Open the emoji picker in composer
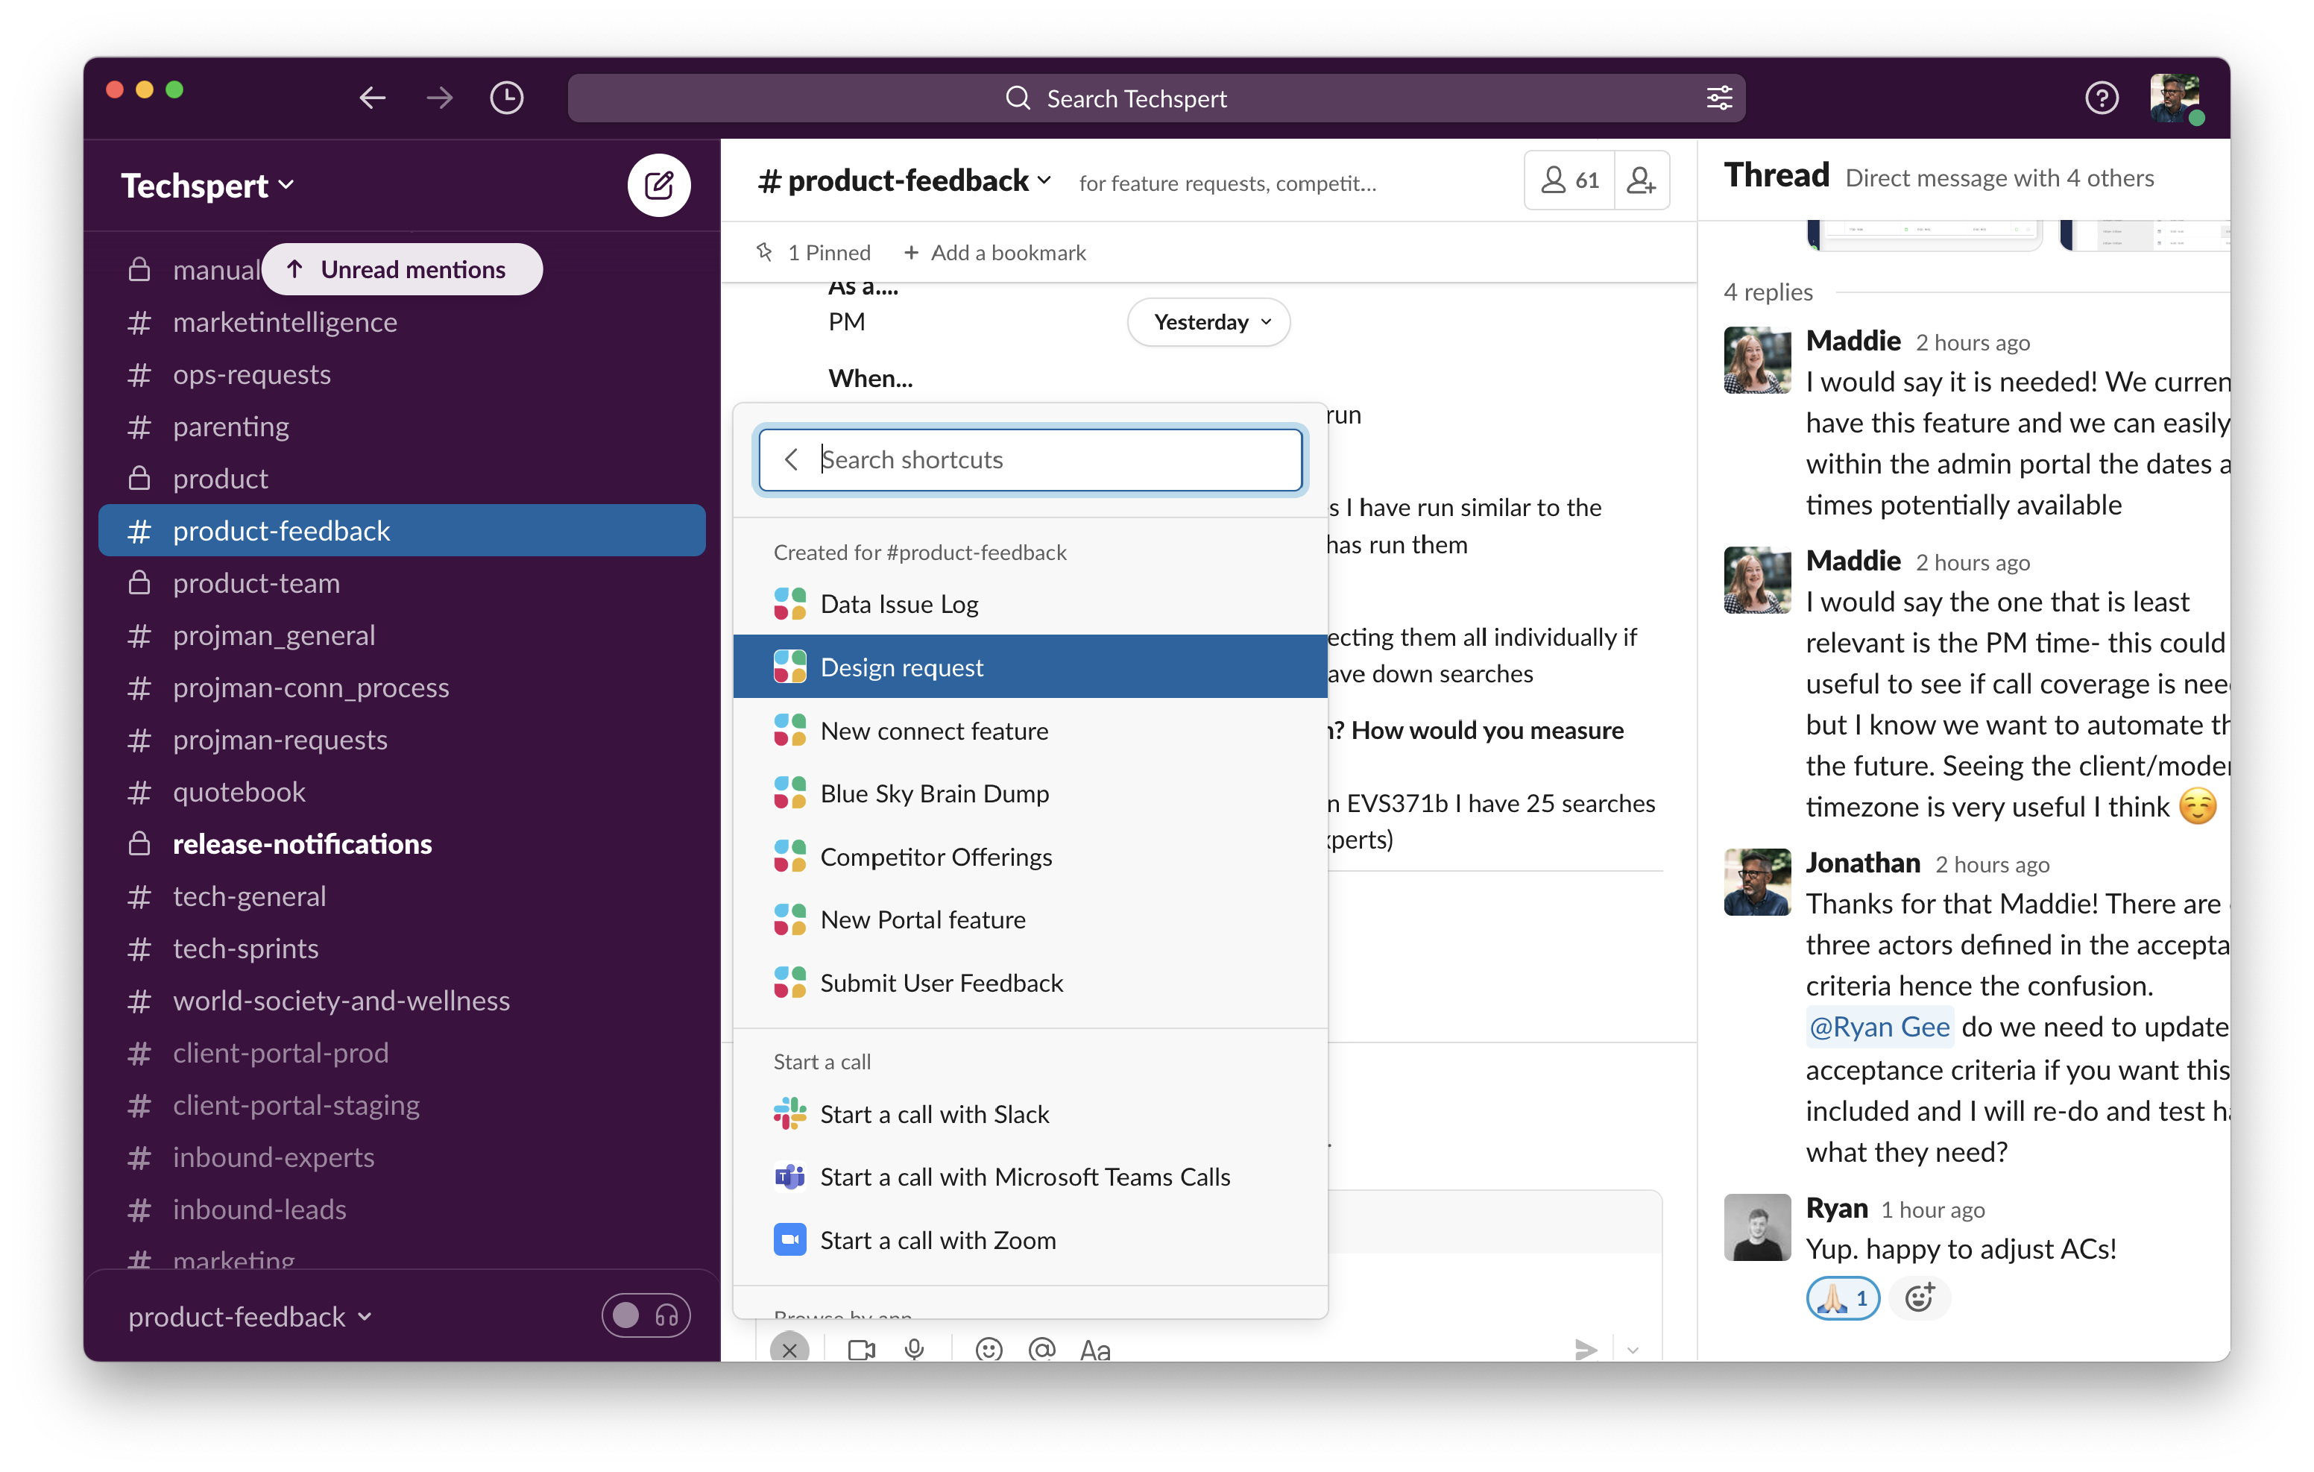Viewport: 2314px width, 1472px height. coord(988,1350)
